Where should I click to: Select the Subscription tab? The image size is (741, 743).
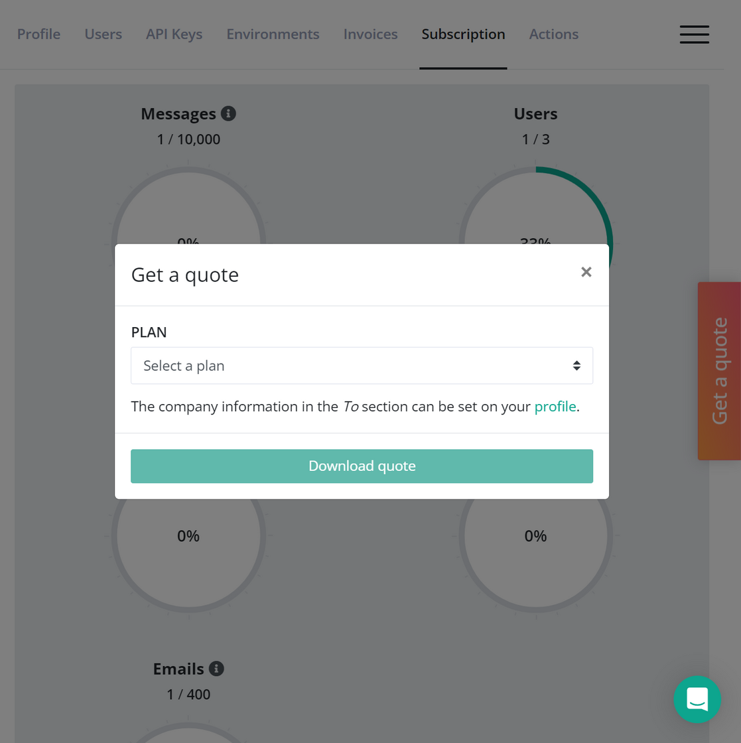[x=463, y=34]
